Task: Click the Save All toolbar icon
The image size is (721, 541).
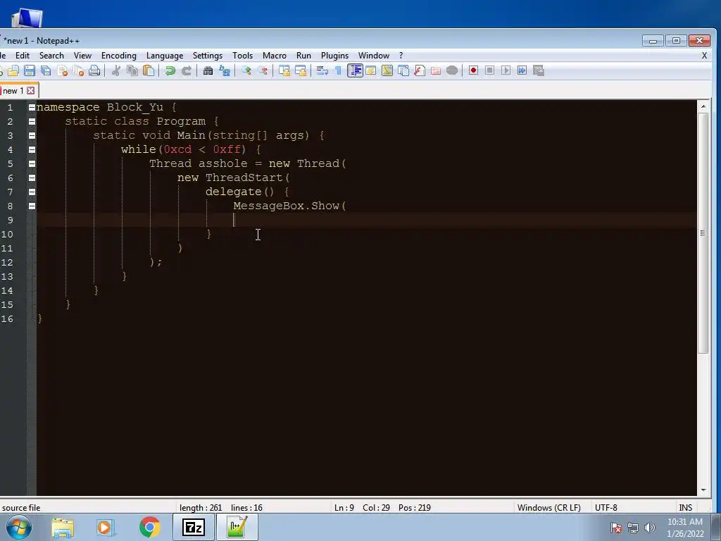Action: 46,70
